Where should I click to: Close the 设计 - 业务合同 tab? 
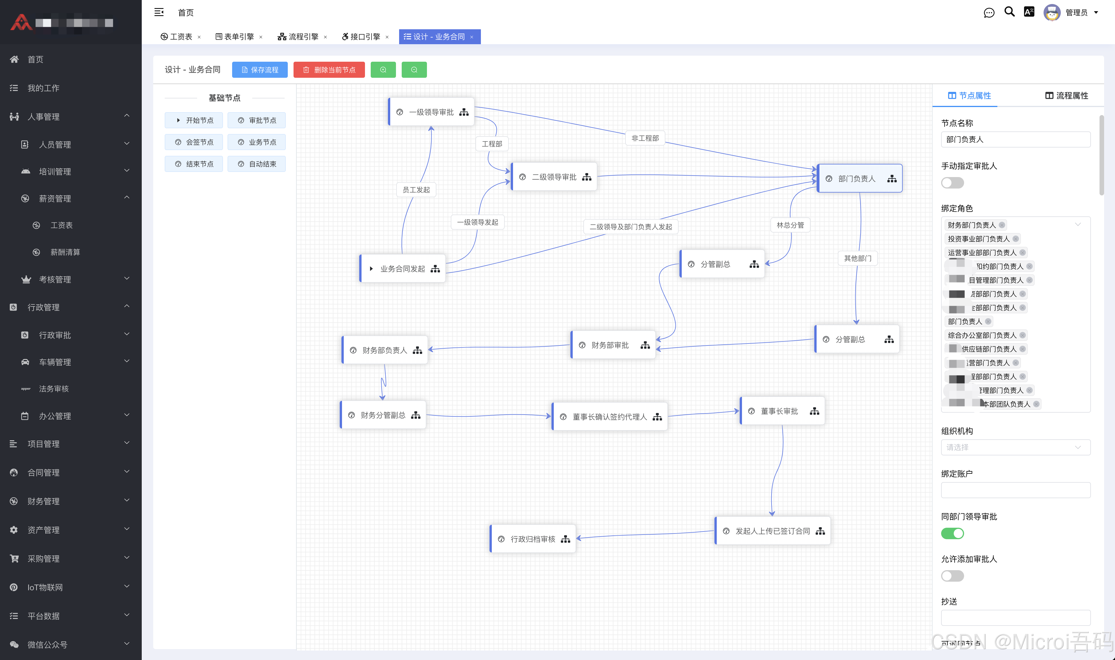tap(472, 37)
